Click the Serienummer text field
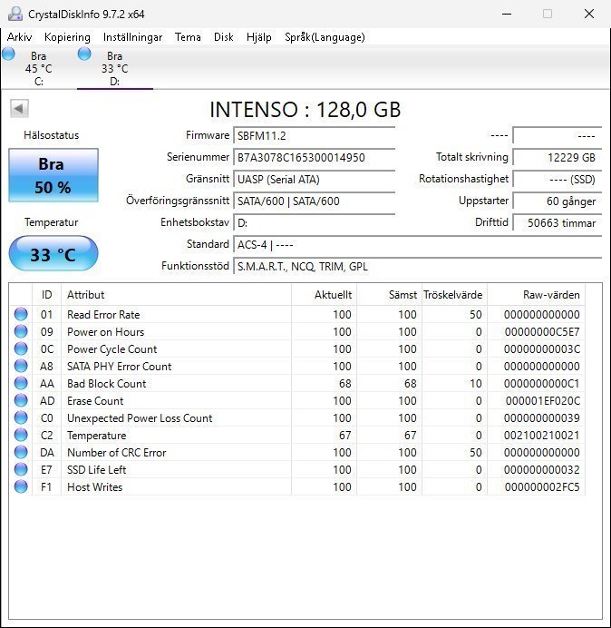The height and width of the screenshot is (628, 611). [315, 158]
